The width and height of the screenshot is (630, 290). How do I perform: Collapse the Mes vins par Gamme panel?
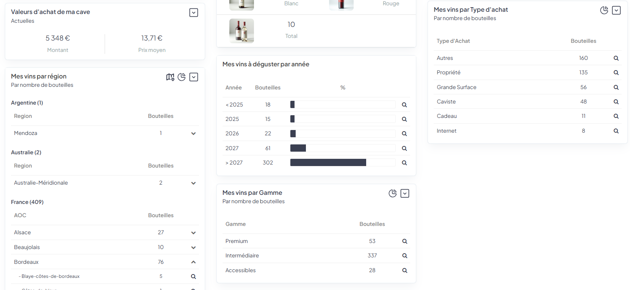click(405, 193)
